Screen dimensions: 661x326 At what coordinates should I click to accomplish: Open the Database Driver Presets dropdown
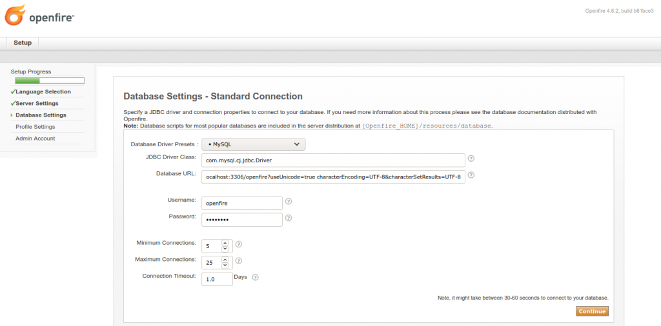253,144
